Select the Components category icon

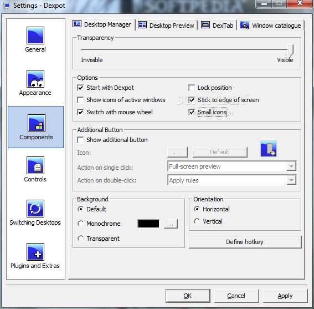(x=37, y=123)
